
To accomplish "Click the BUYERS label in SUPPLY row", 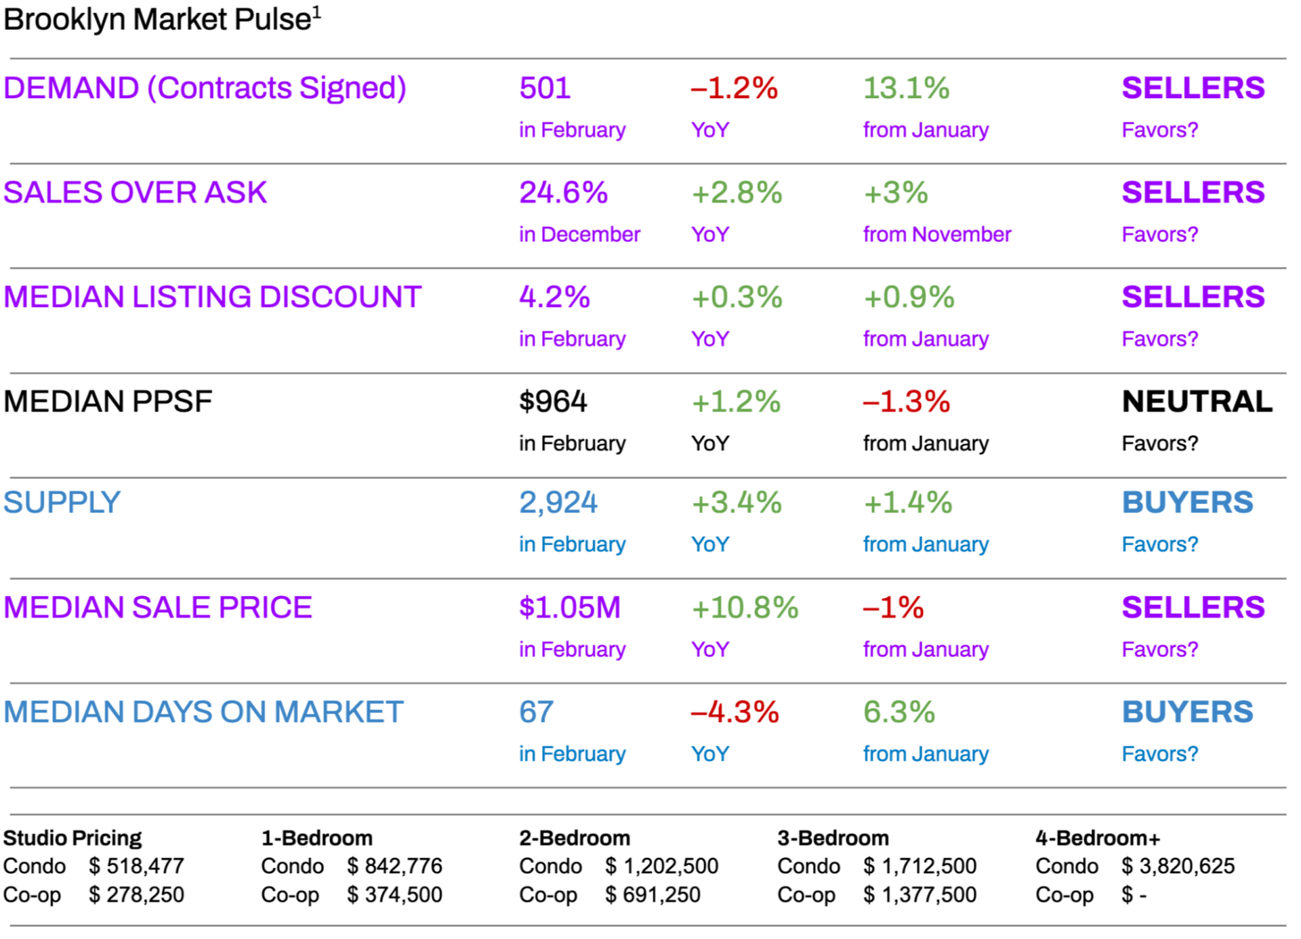I will (1187, 503).
